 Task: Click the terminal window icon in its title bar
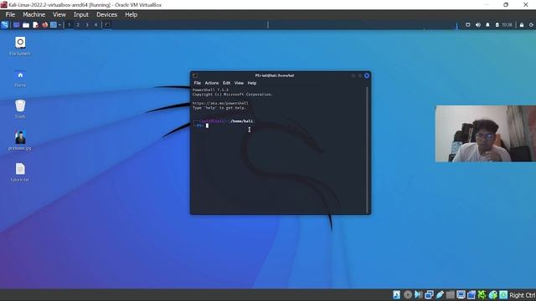click(x=195, y=75)
